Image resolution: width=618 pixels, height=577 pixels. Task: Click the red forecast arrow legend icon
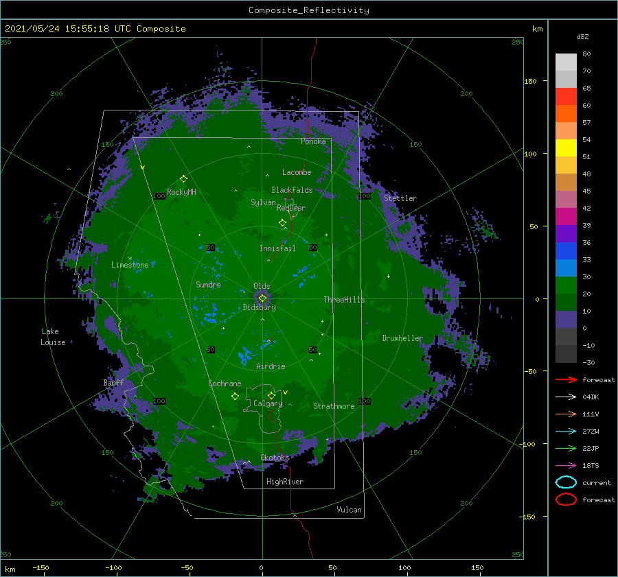tap(566, 379)
